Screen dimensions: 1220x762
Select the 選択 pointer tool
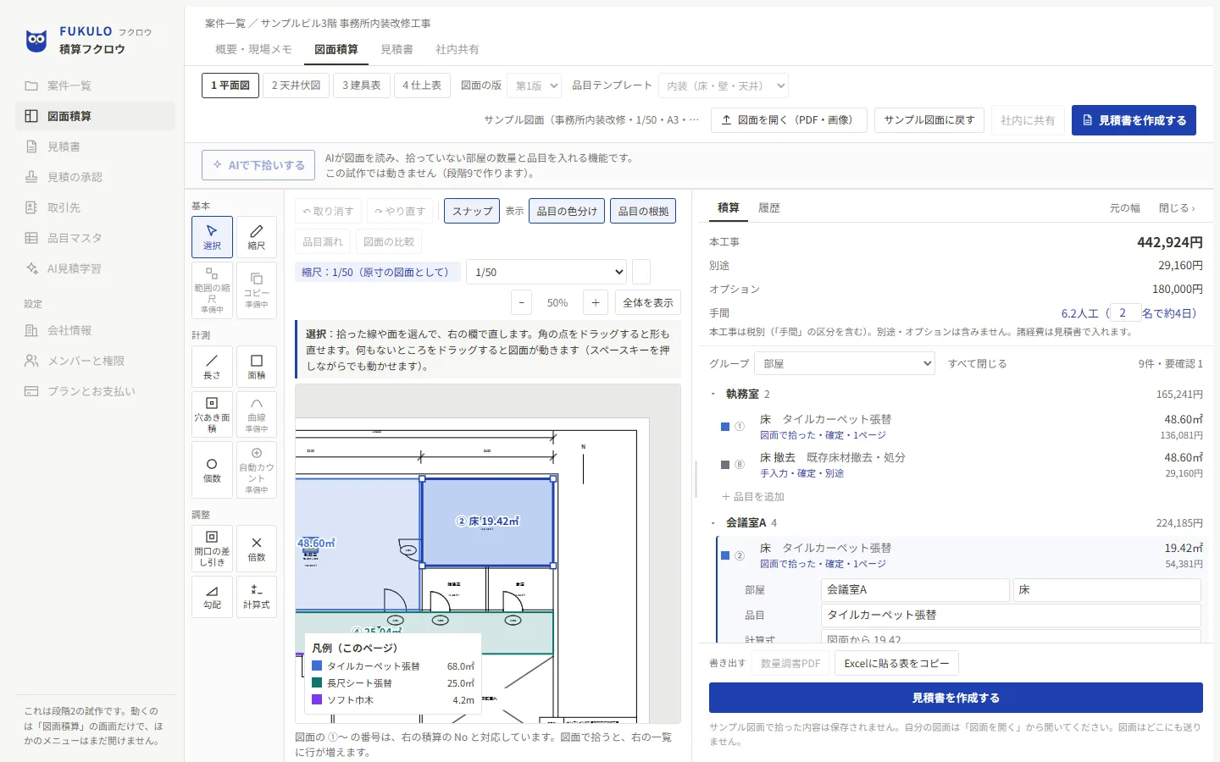[x=212, y=237]
